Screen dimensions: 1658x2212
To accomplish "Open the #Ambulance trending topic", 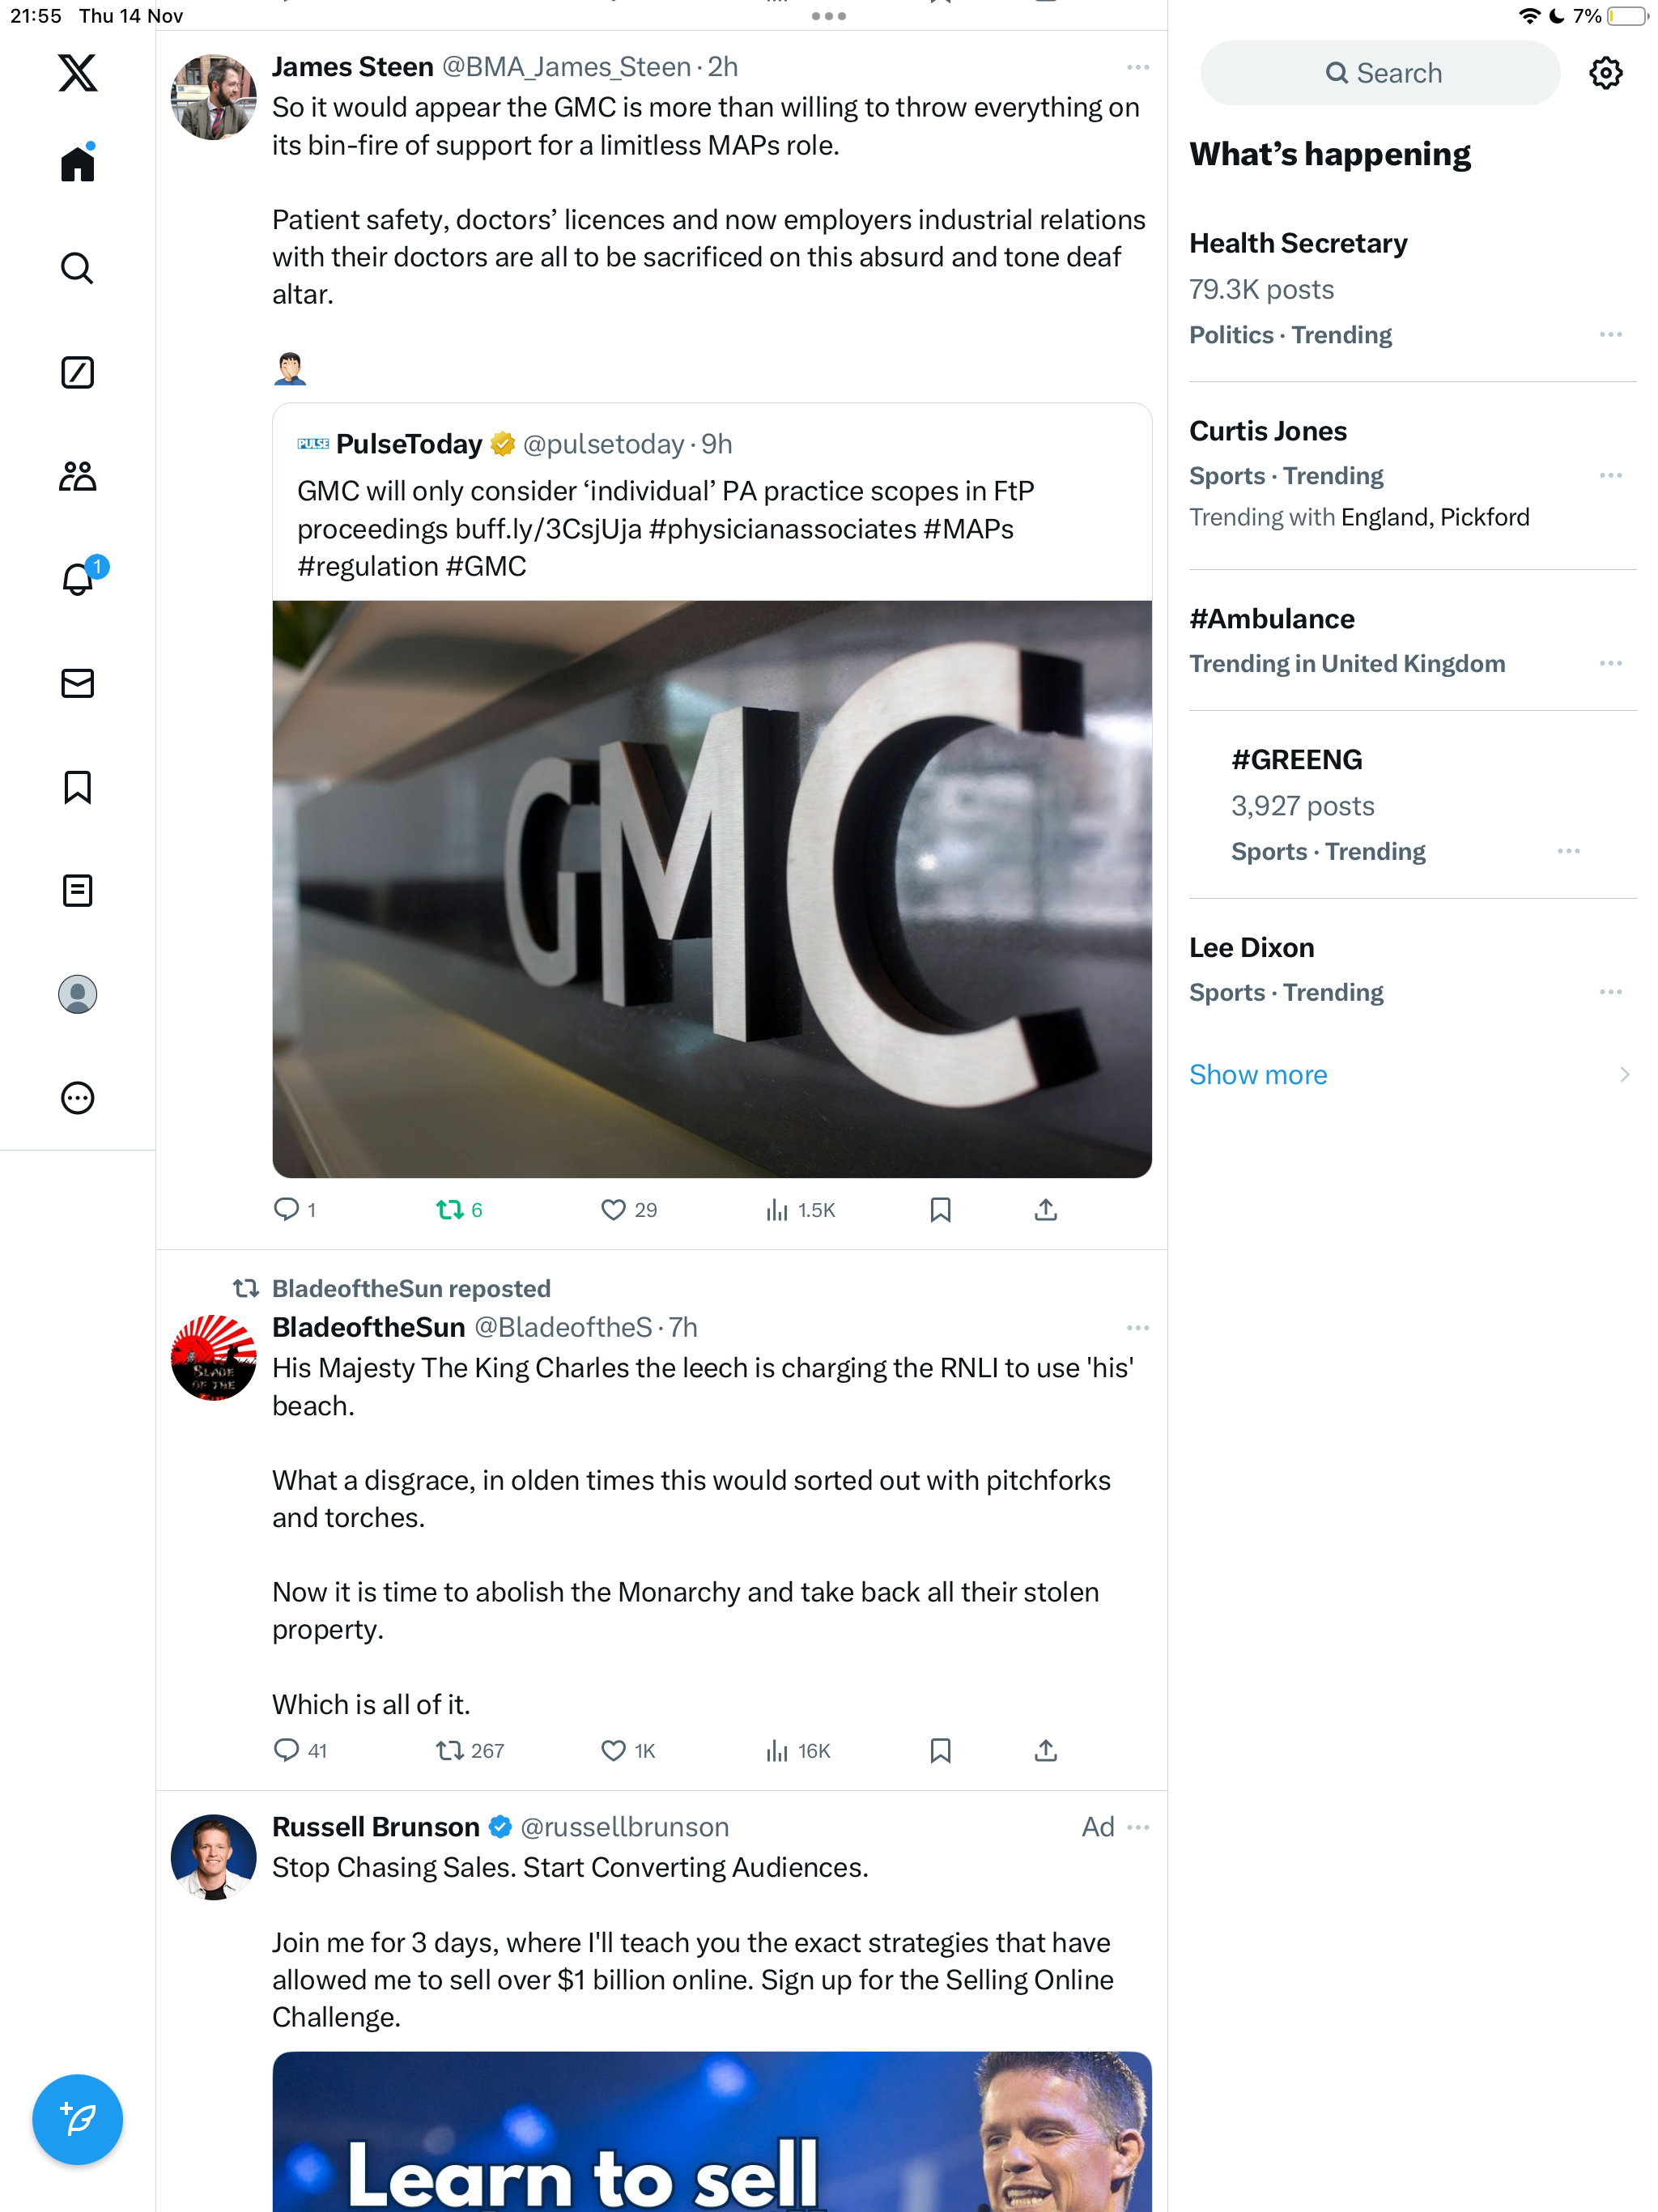I will pyautogui.click(x=1411, y=640).
